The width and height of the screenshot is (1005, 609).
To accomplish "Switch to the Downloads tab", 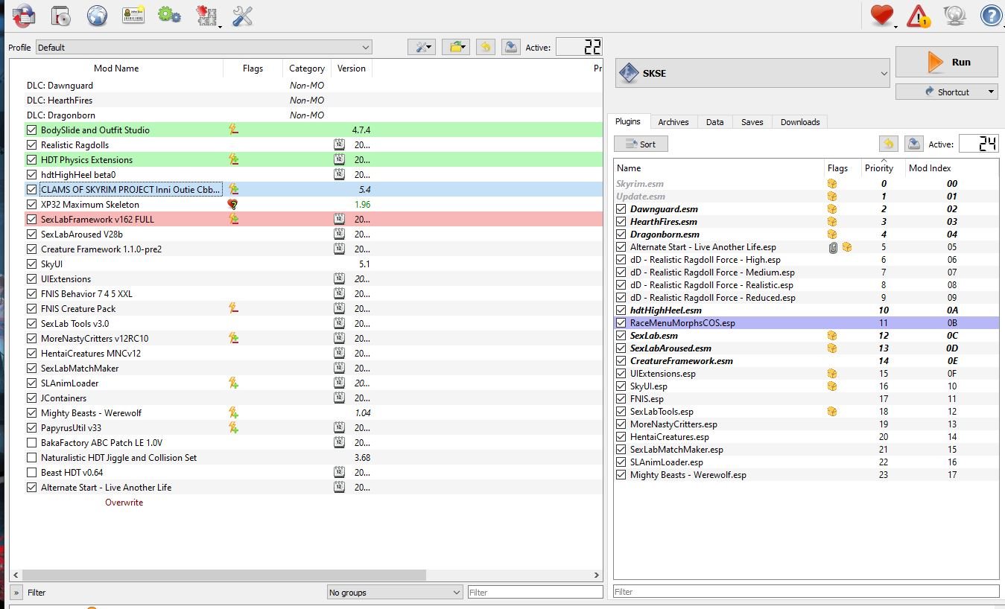I will click(x=800, y=122).
